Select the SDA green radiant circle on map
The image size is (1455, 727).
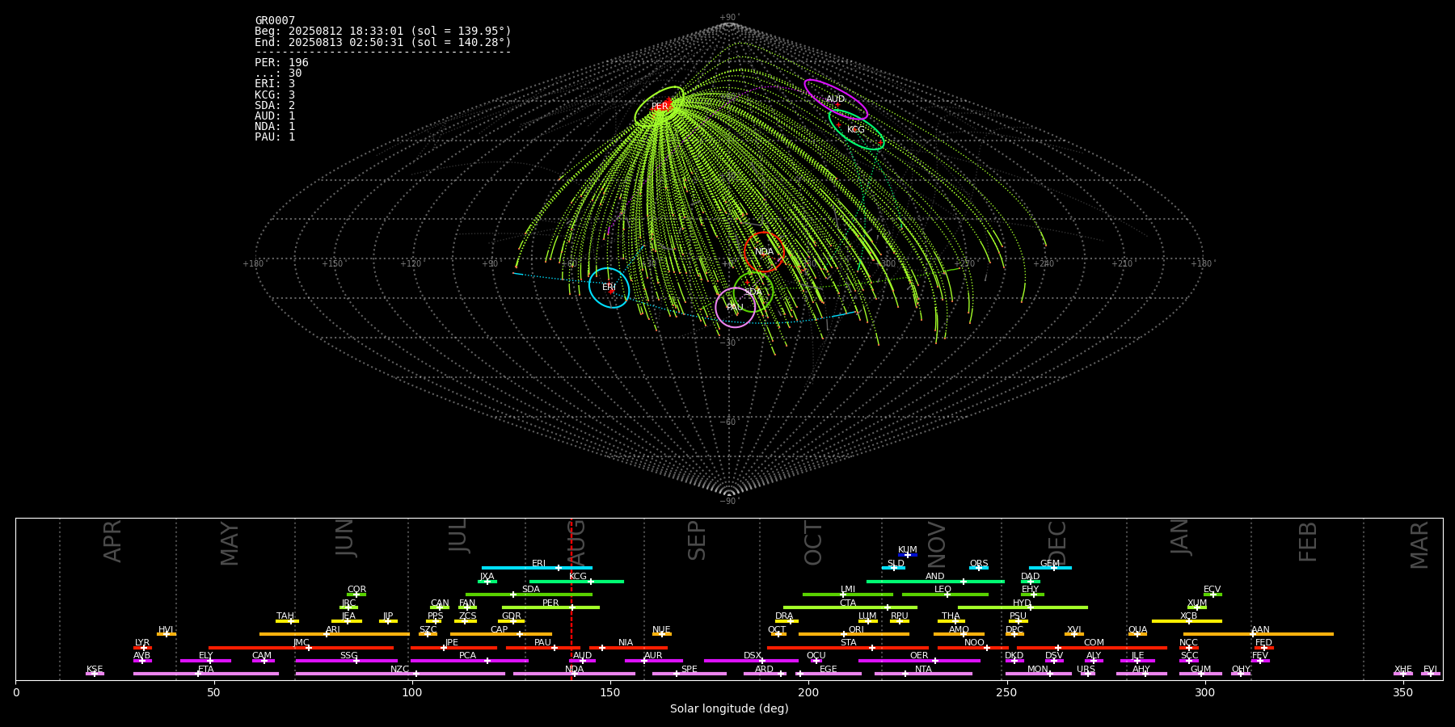tap(753, 292)
